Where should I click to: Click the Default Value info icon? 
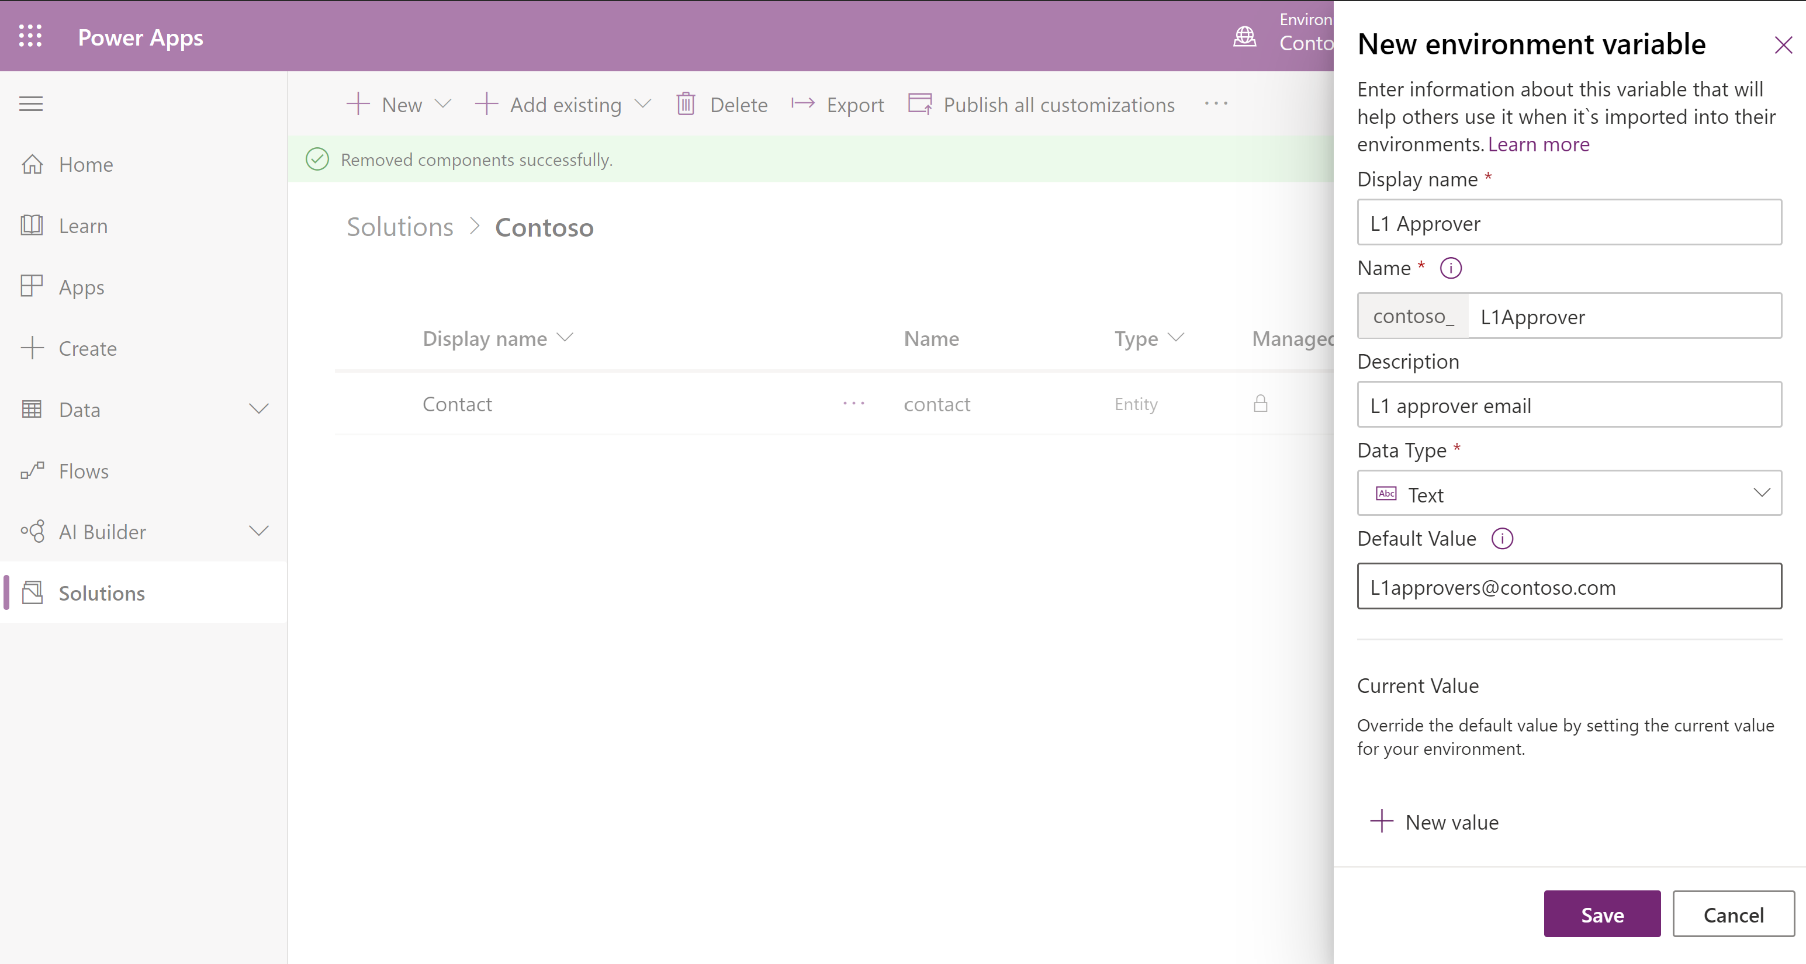(1503, 539)
